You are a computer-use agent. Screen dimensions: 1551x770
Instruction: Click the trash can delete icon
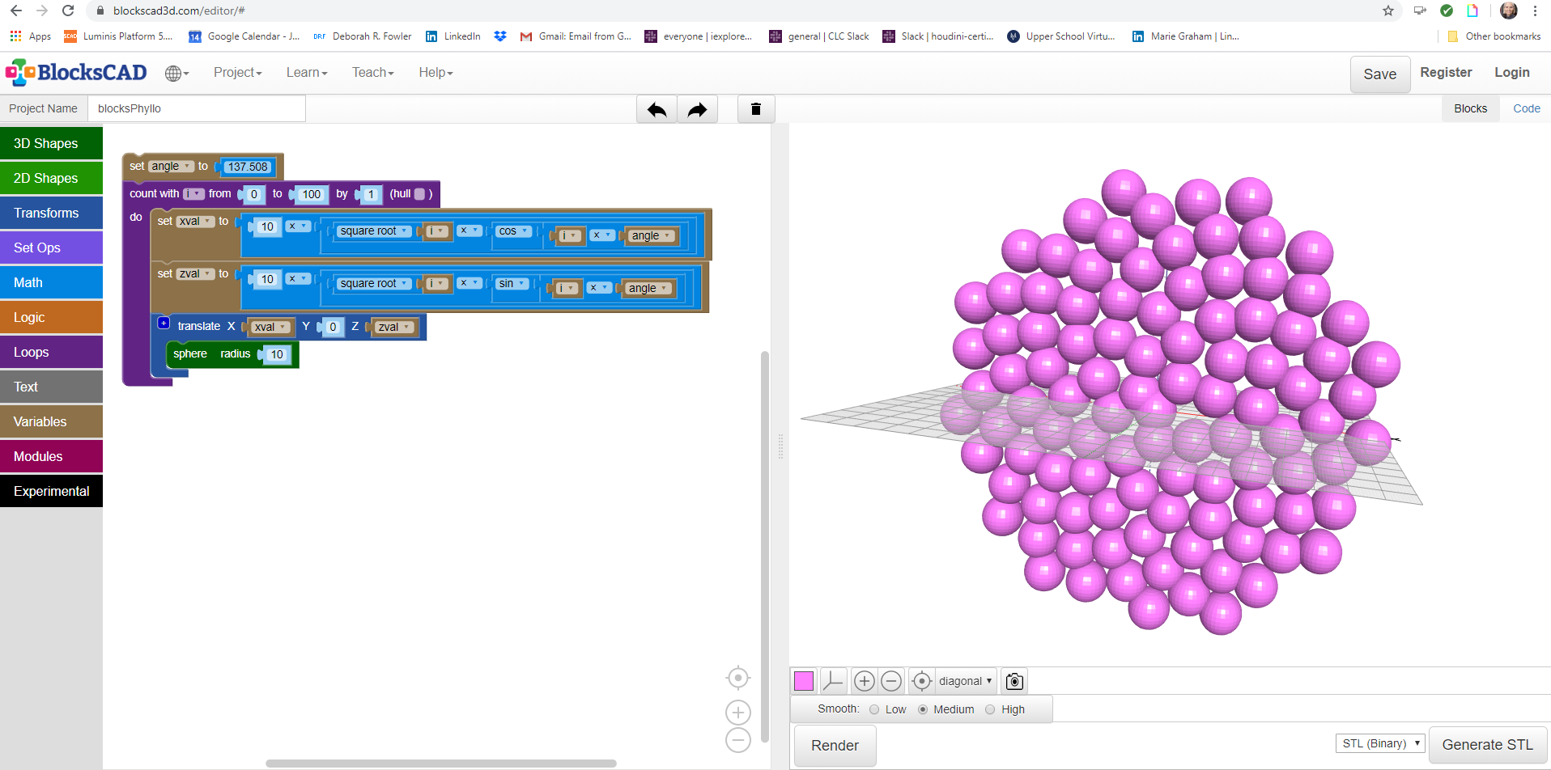pos(756,109)
